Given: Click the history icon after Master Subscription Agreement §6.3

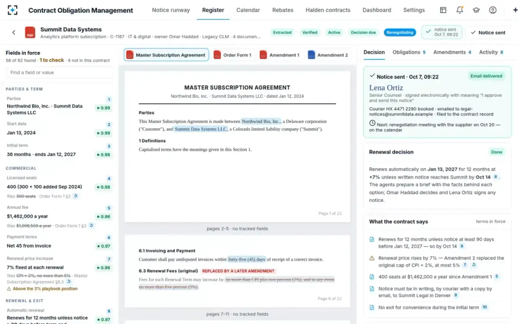Looking at the screenshot, I should (68, 282).
